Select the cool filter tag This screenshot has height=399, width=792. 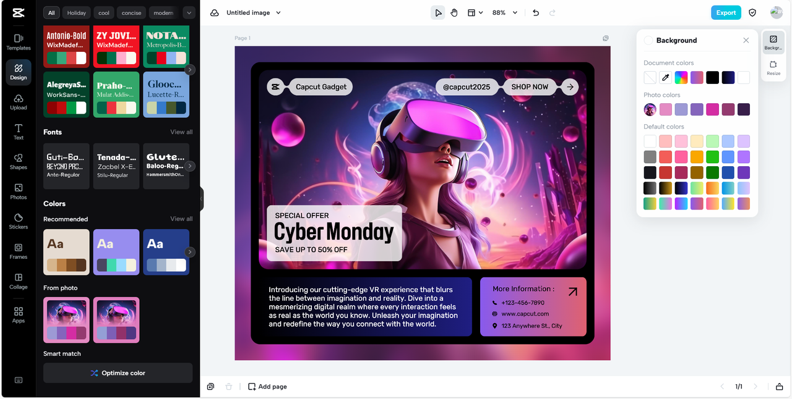coord(104,12)
